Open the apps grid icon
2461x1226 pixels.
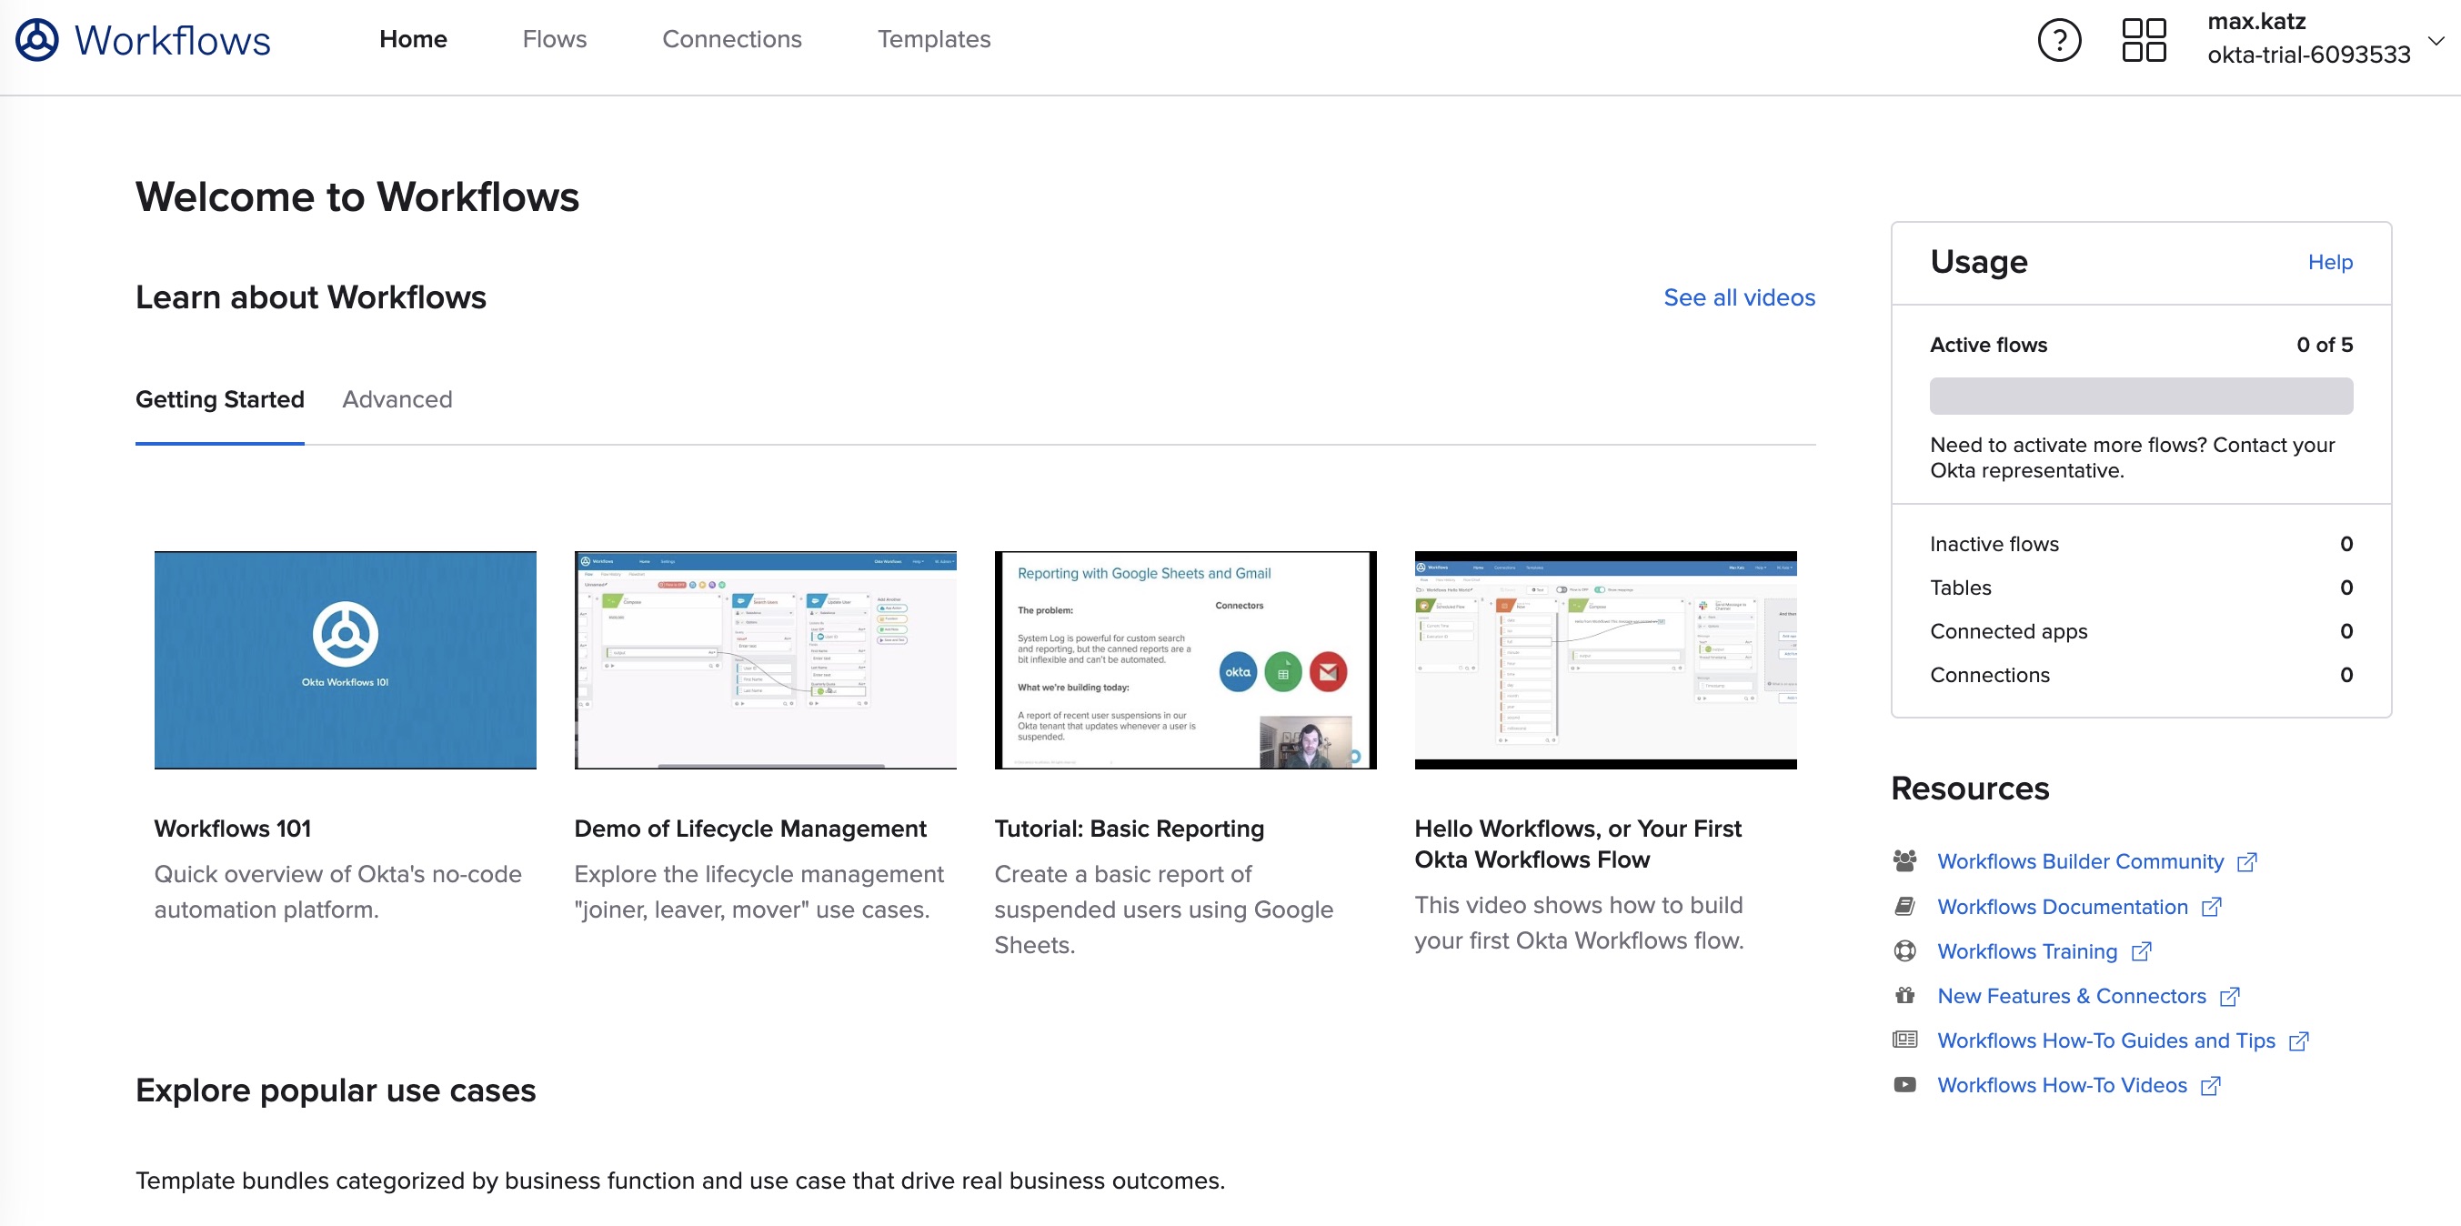(x=2143, y=40)
